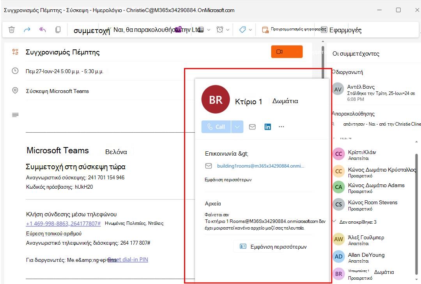
Task: Send email using the contact card envelope icon
Action: click(252, 127)
